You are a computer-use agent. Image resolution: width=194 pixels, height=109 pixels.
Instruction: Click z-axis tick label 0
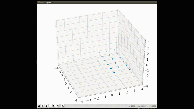(147, 65)
